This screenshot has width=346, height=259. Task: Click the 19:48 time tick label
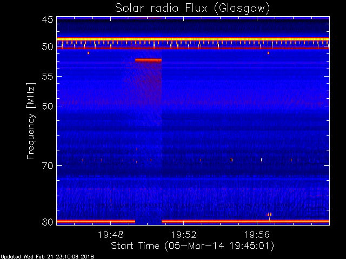[x=110, y=235]
